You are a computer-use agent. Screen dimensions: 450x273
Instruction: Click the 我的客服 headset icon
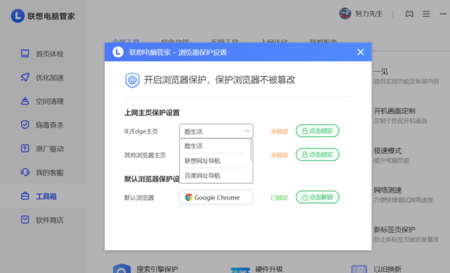coord(25,172)
